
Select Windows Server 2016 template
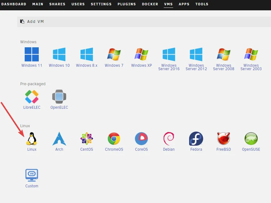point(169,55)
